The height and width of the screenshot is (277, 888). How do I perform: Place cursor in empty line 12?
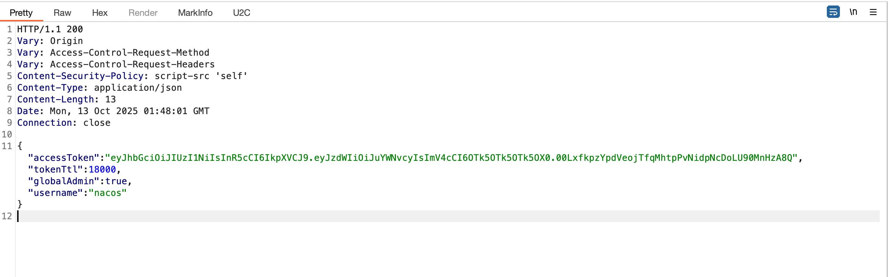pyautogui.click(x=207, y=217)
